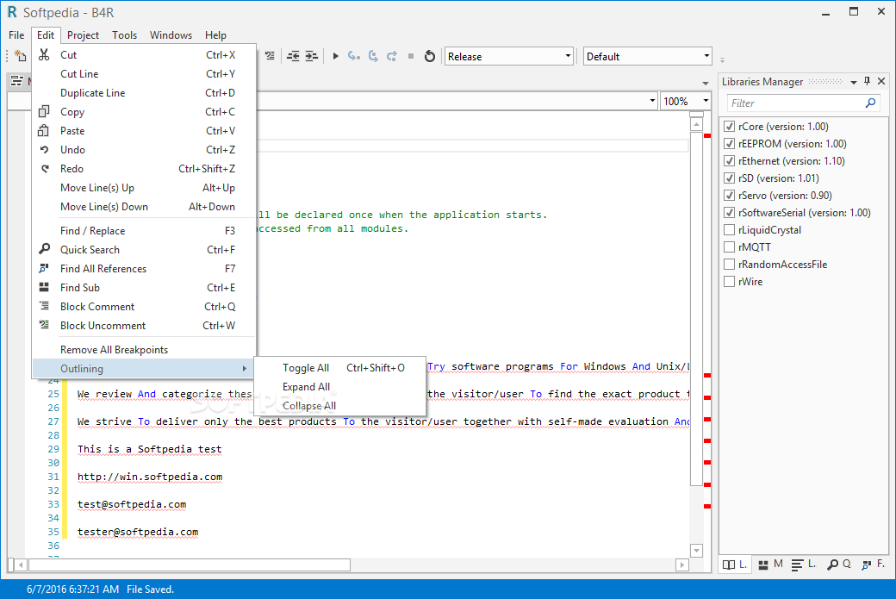Open the Default configuration dropdown

(647, 56)
